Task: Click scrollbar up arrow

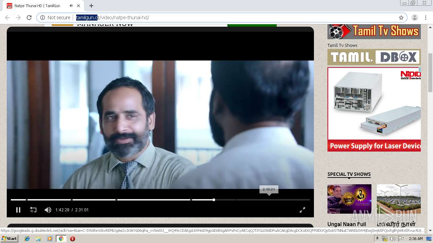Action: (430, 27)
